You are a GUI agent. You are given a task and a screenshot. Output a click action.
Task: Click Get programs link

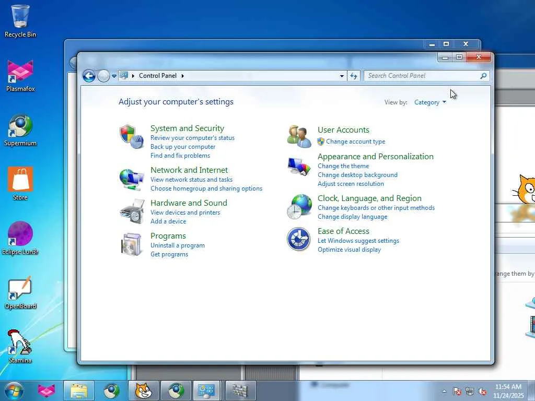tap(169, 254)
